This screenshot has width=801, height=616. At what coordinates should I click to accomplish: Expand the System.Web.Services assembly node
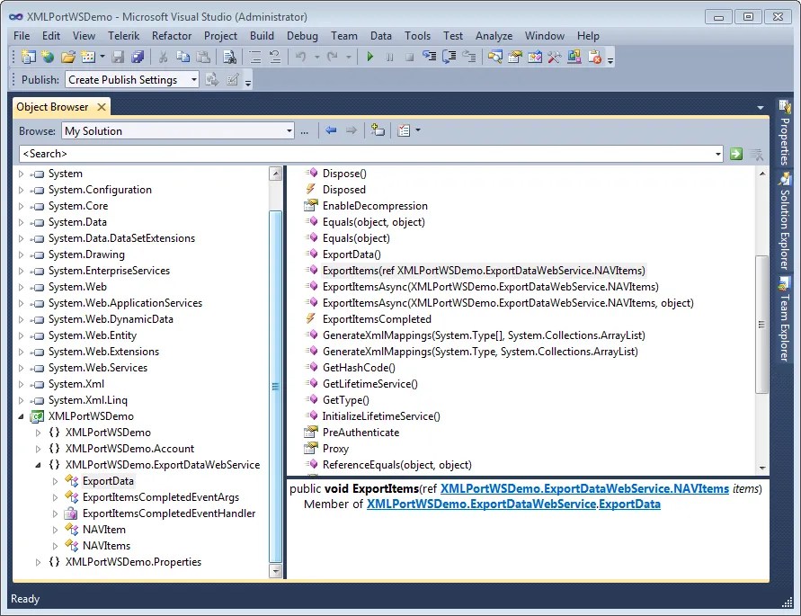tap(21, 368)
